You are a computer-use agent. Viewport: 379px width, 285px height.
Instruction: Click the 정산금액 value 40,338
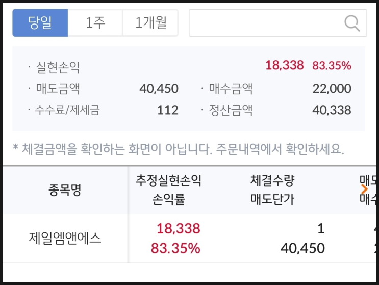332,110
